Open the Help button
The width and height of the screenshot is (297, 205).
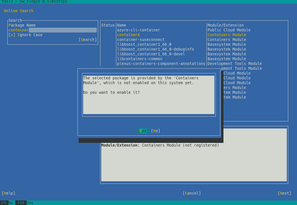click(x=8, y=193)
